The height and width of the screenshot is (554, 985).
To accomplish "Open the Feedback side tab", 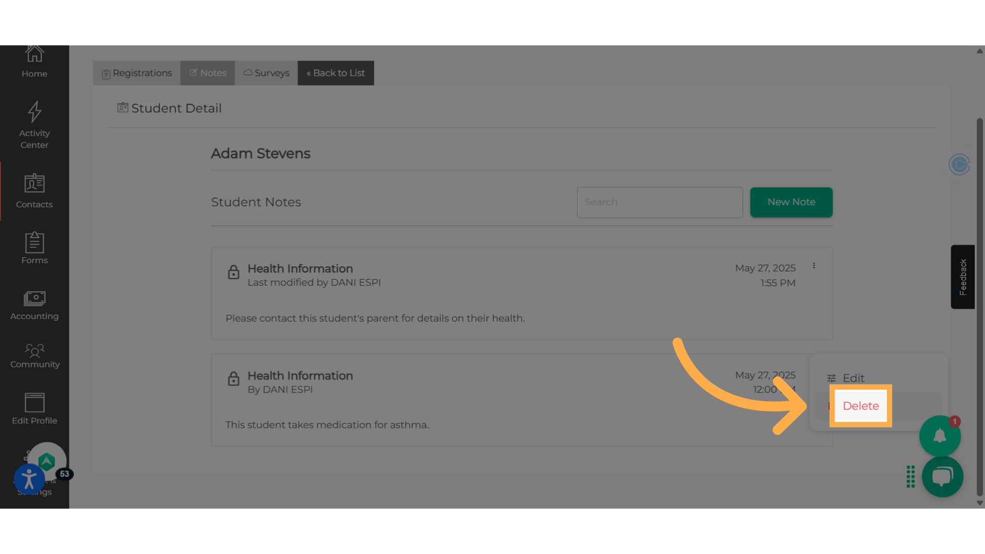I will (962, 276).
